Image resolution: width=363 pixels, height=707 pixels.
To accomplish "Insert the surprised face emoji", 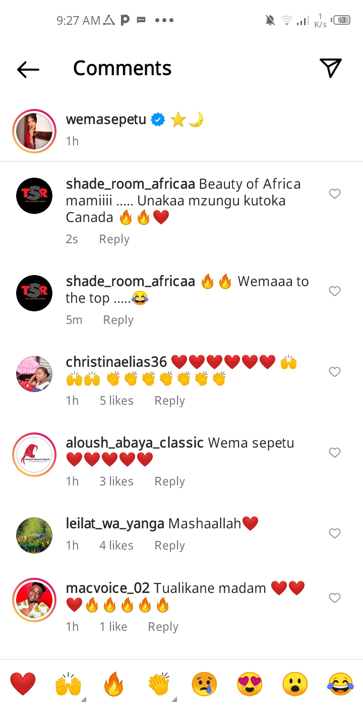I will pyautogui.click(x=295, y=684).
